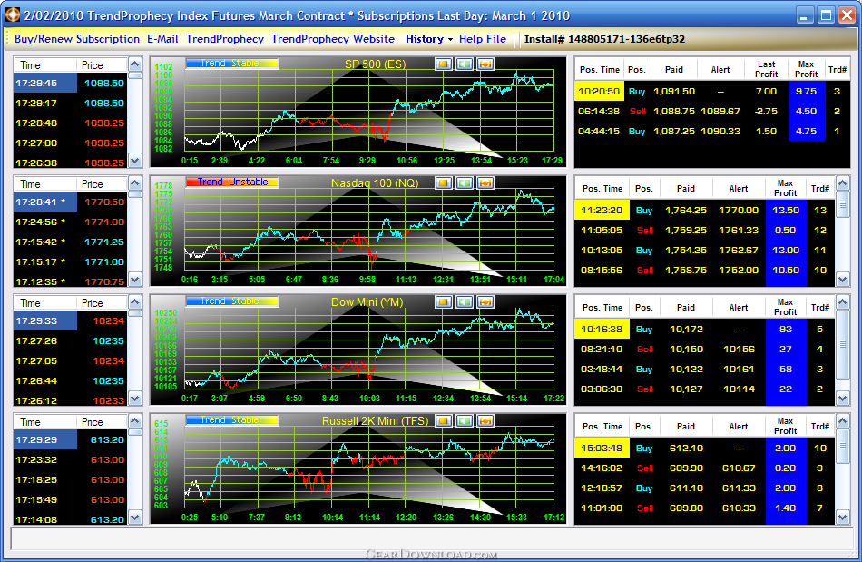Click the orange arrows icon on SP 500 chart
862x562 pixels.
point(485,64)
